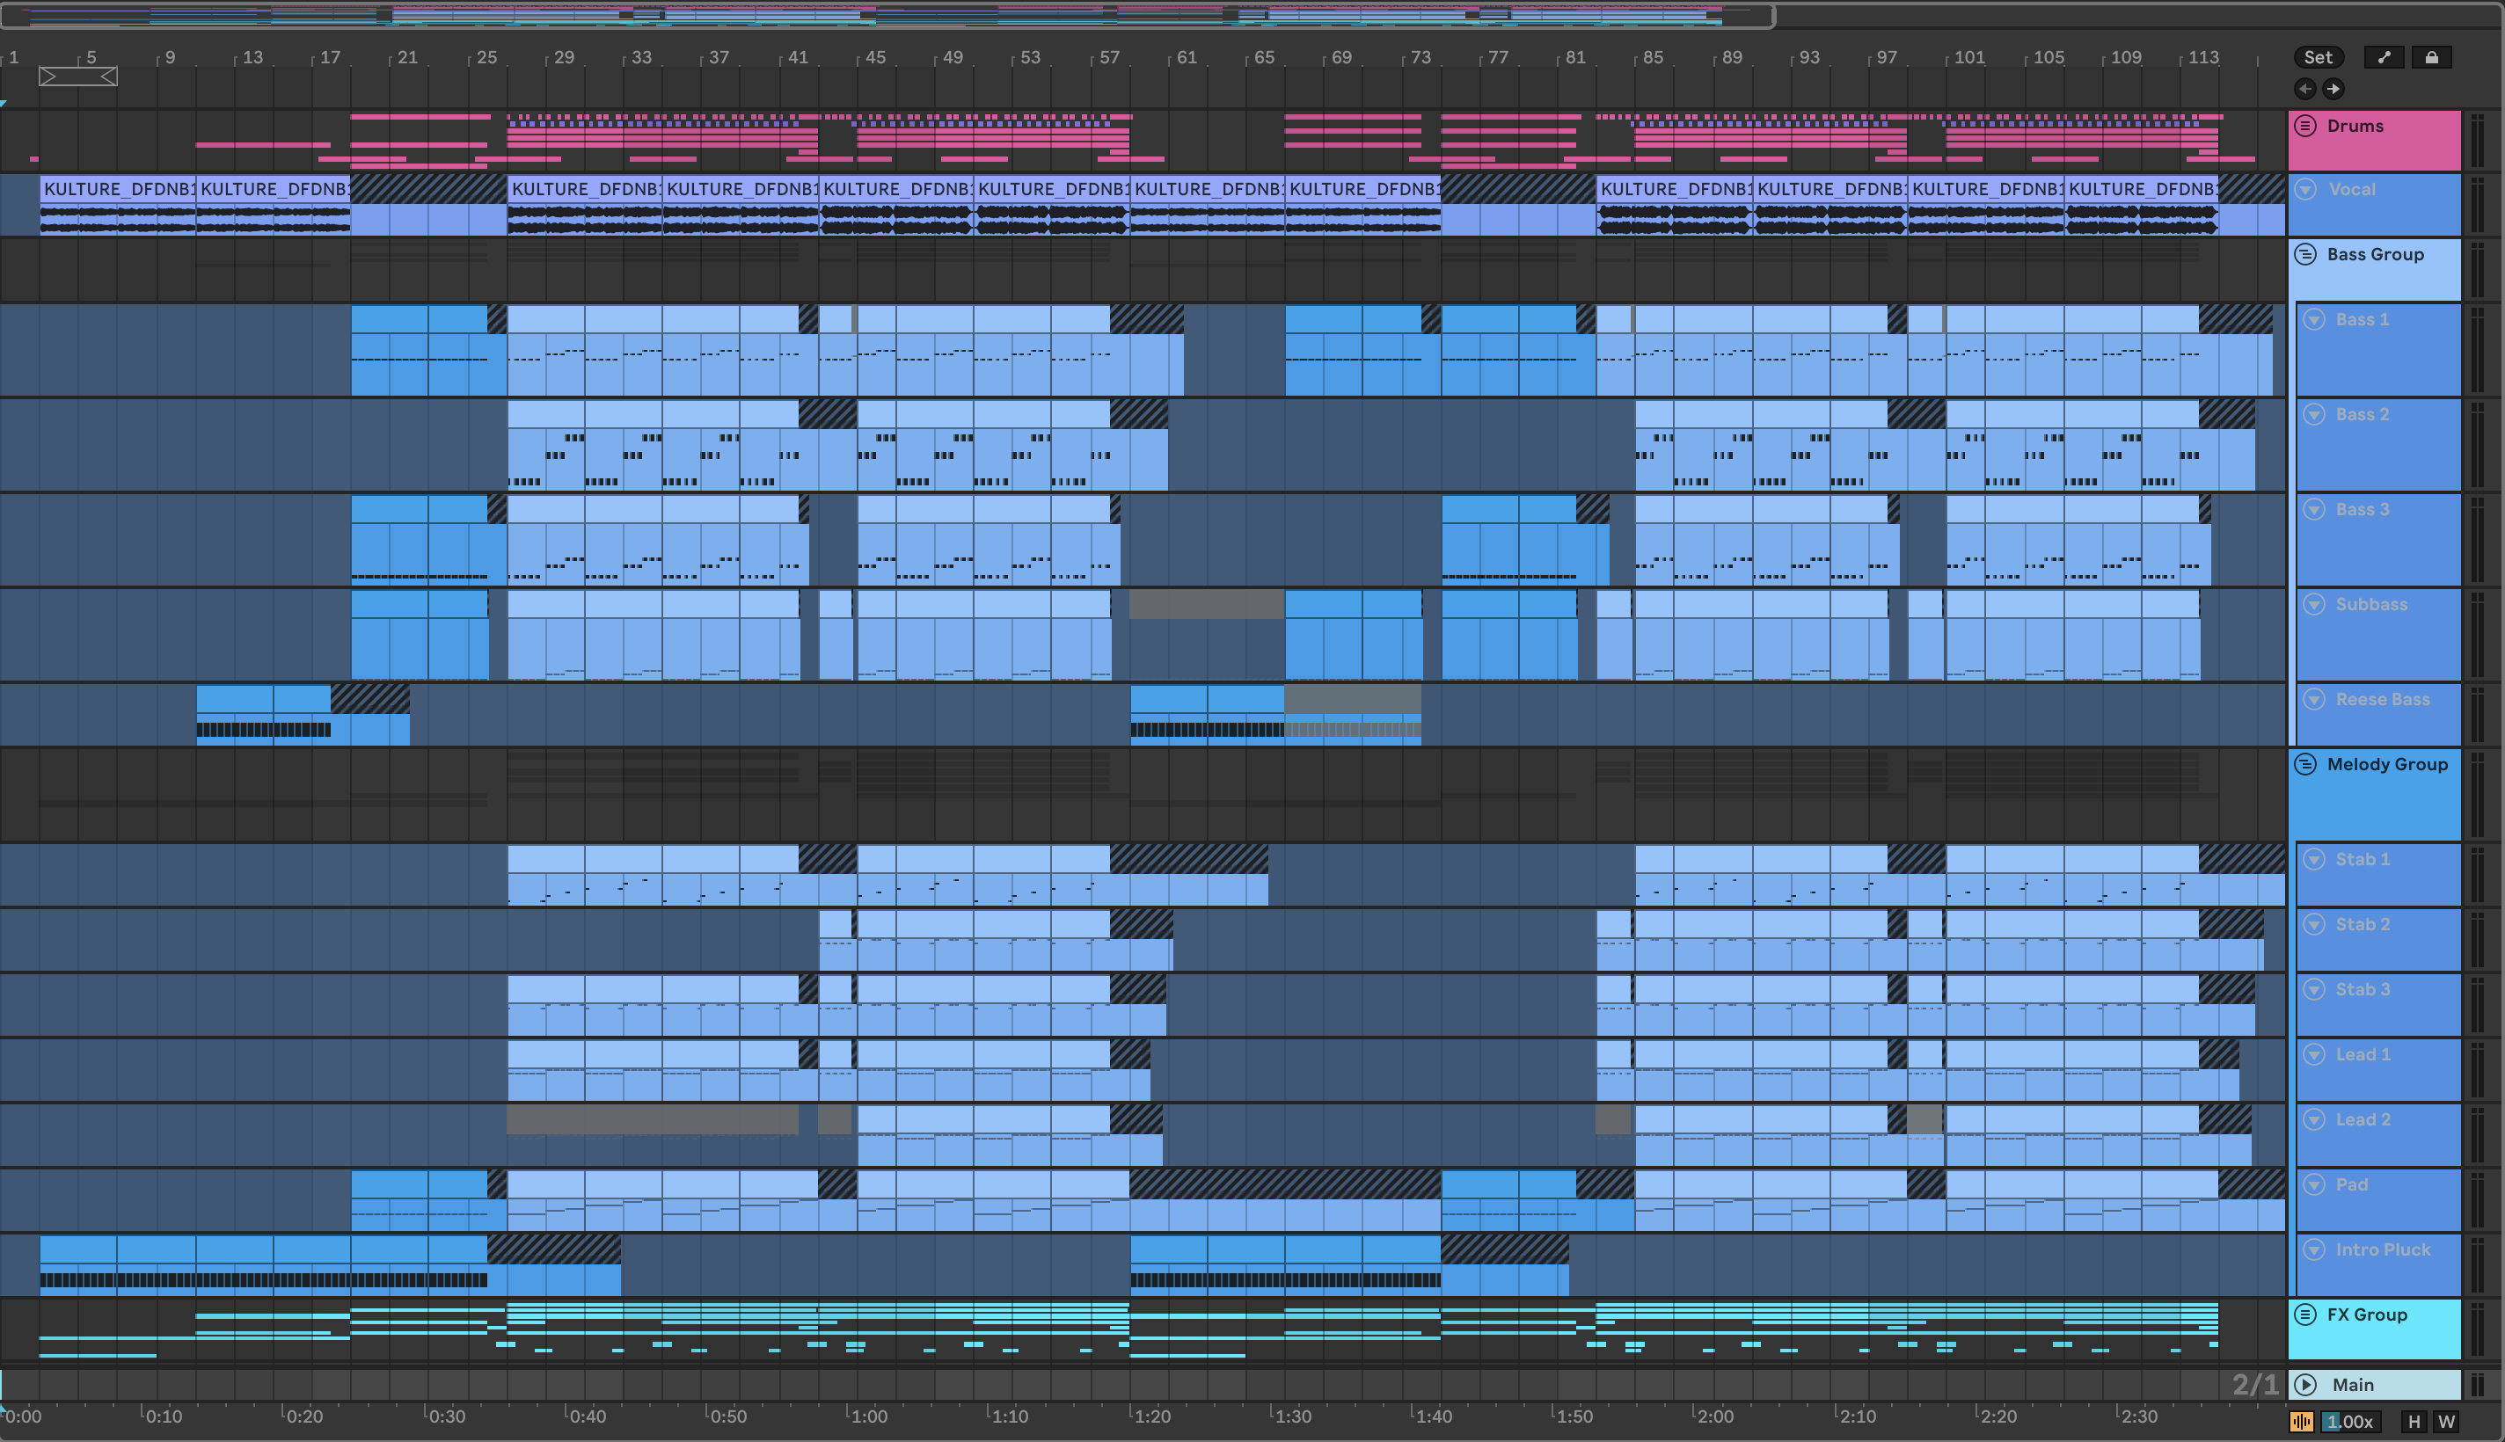Expand the Reese Bass track arrow

[2314, 699]
